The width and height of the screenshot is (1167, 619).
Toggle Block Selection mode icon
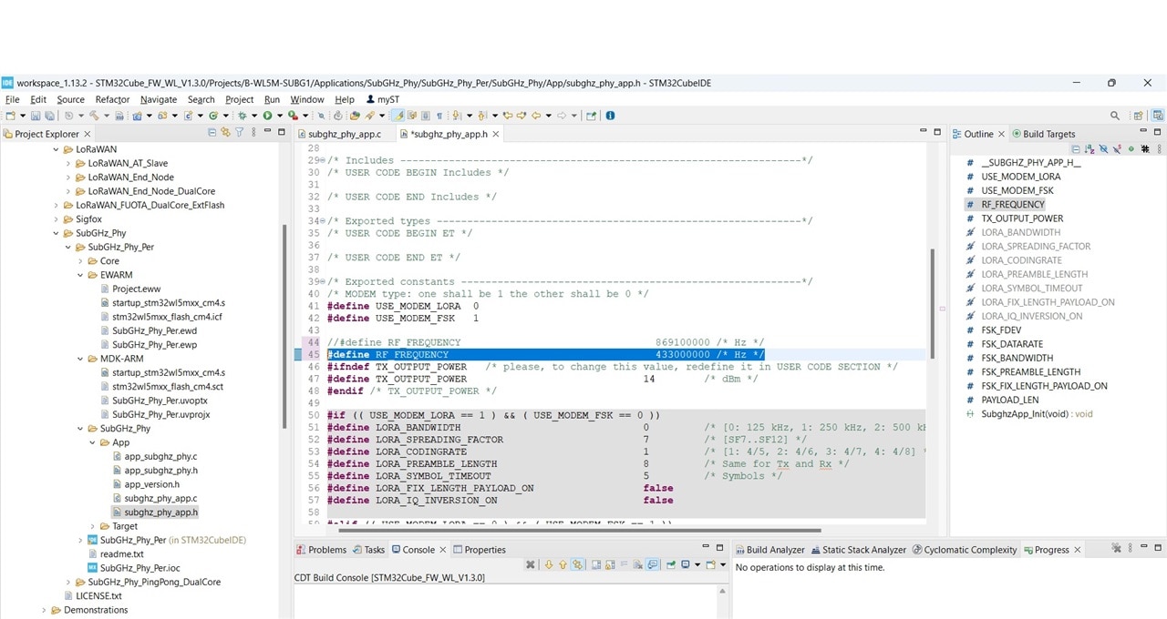(425, 116)
